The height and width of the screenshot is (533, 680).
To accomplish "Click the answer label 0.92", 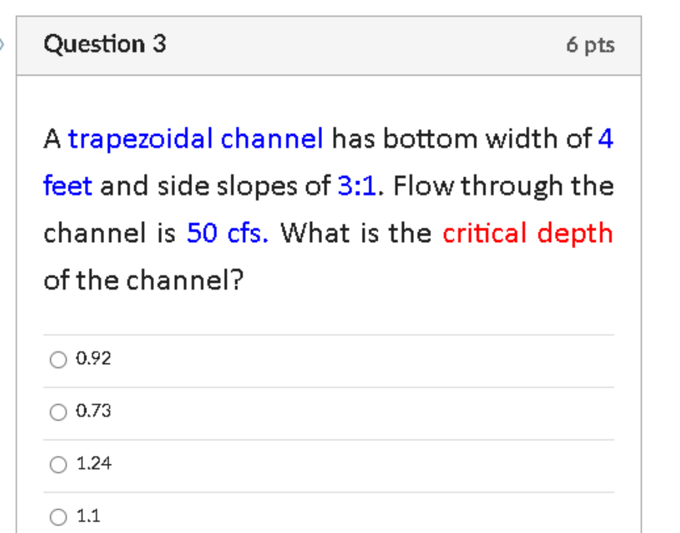I will pyautogui.click(x=92, y=359).
